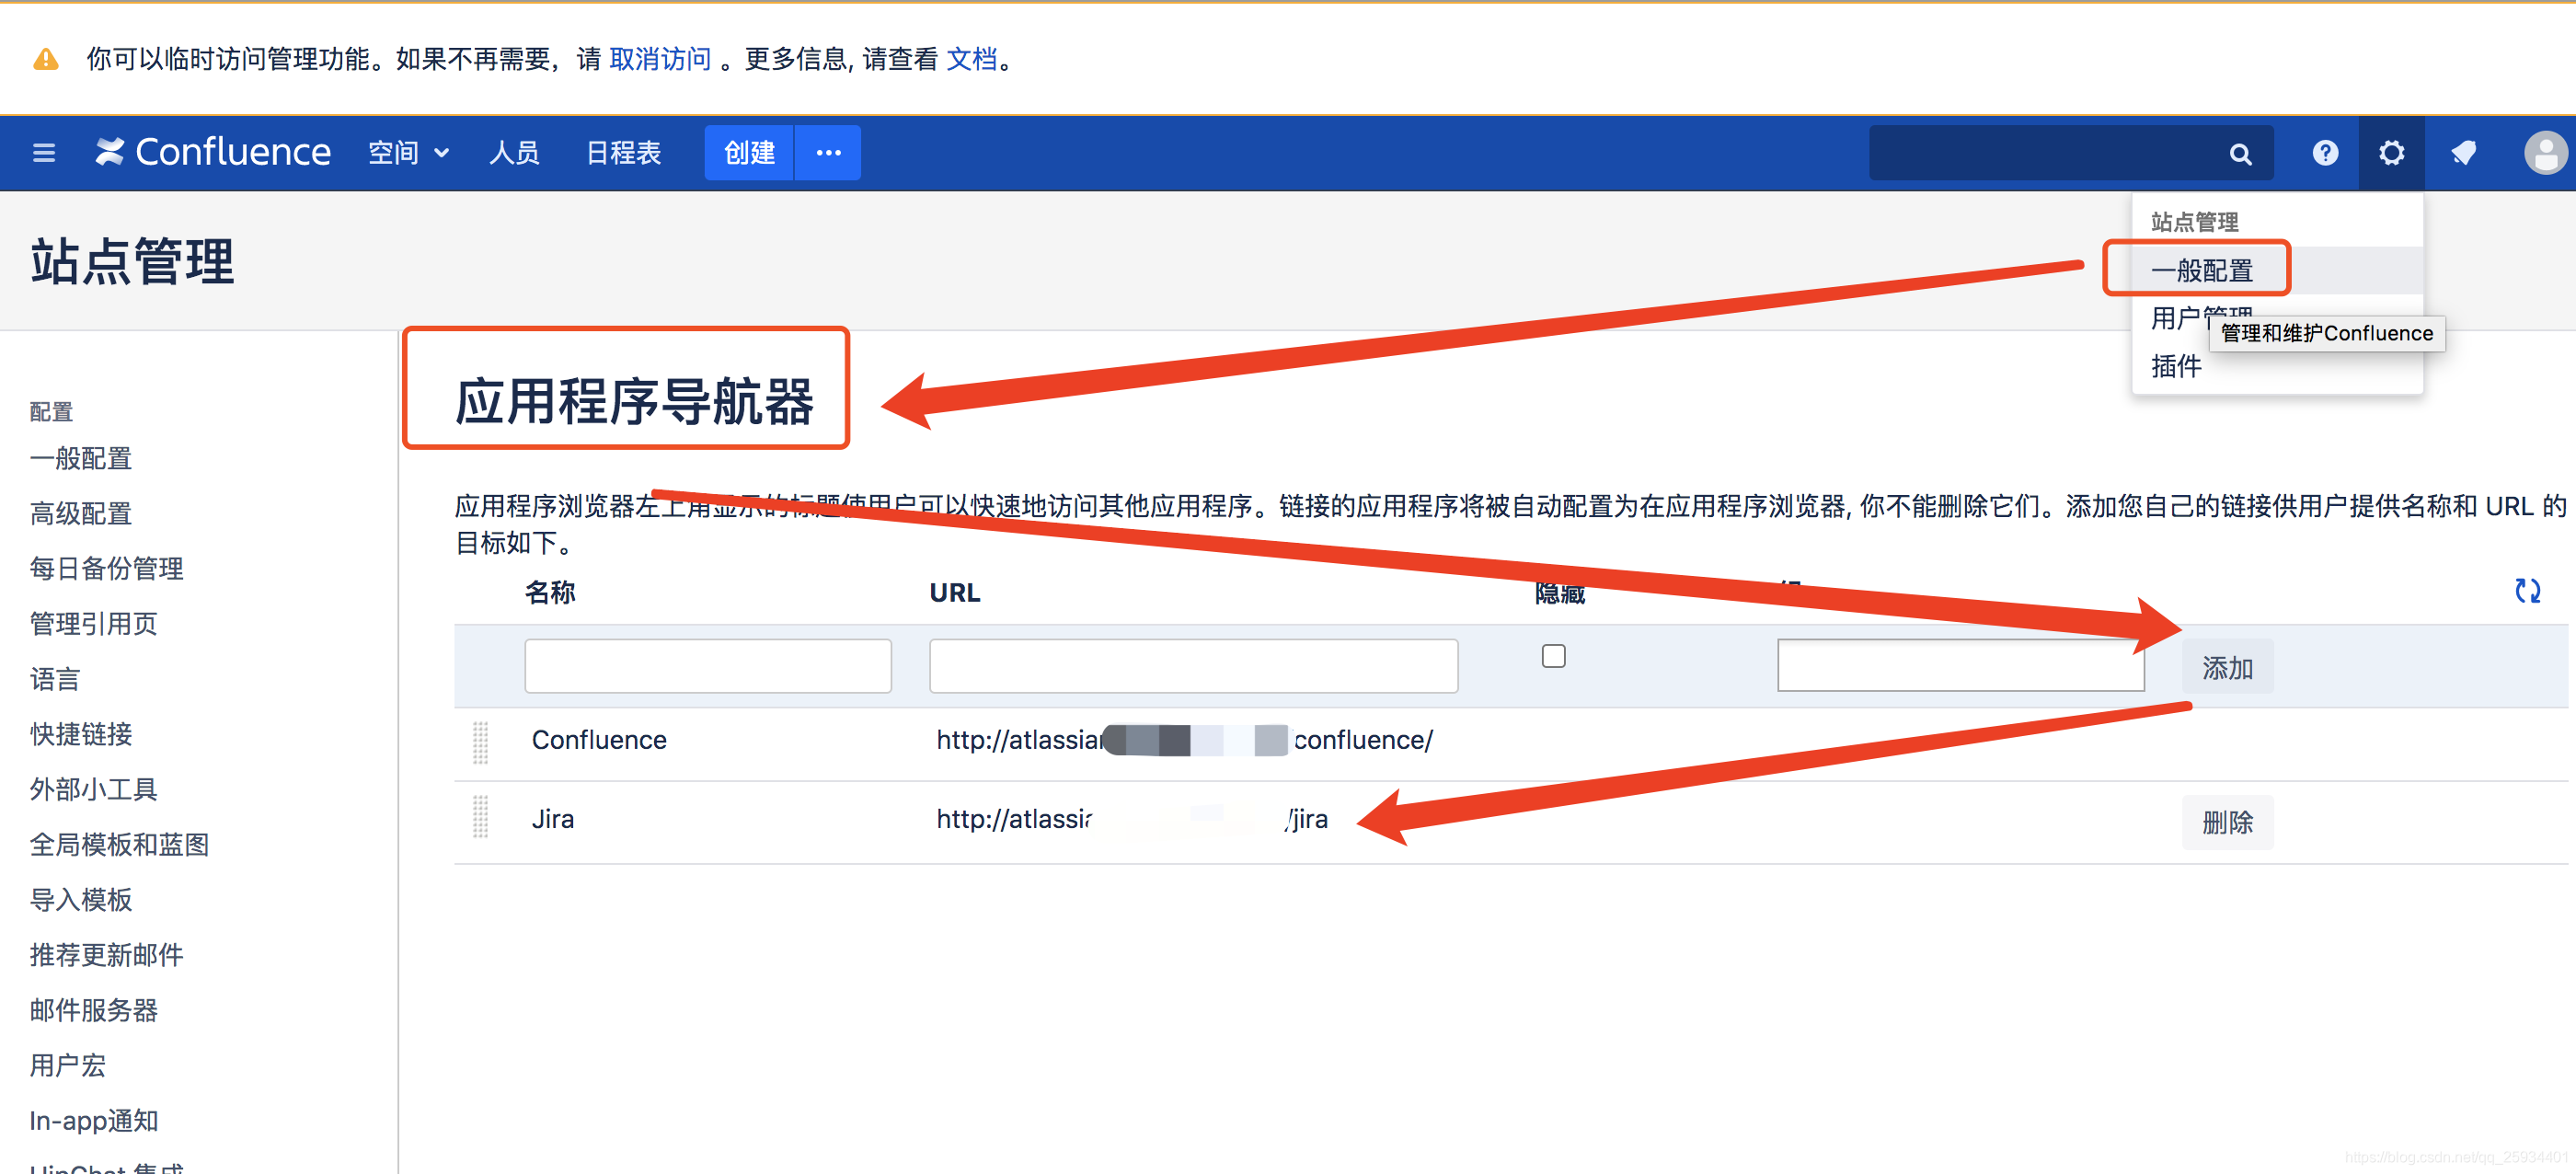Screen dimensions: 2576x1174
Task: Open 日程表 in the top navigation
Action: 623,153
